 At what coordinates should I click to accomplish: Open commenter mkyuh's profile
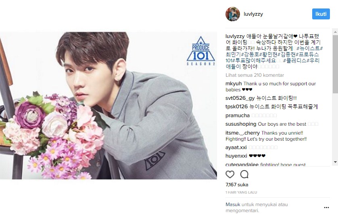234,84
